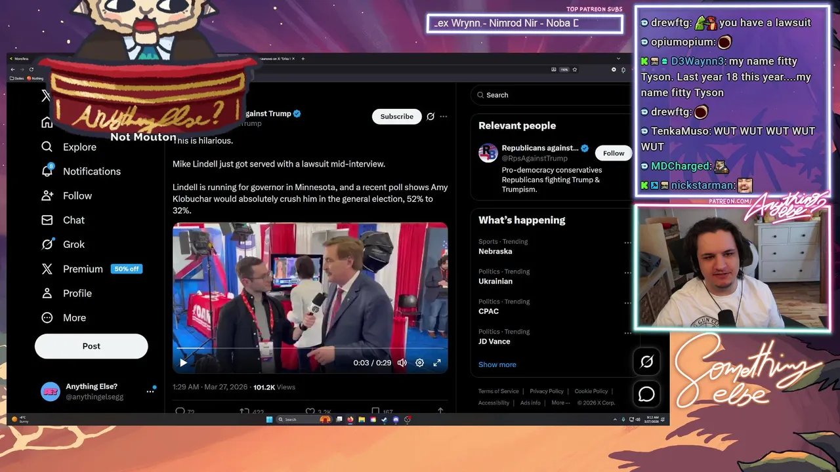Open the trending topic Nebraska
Screen dimensions: 840x472
click(x=495, y=251)
